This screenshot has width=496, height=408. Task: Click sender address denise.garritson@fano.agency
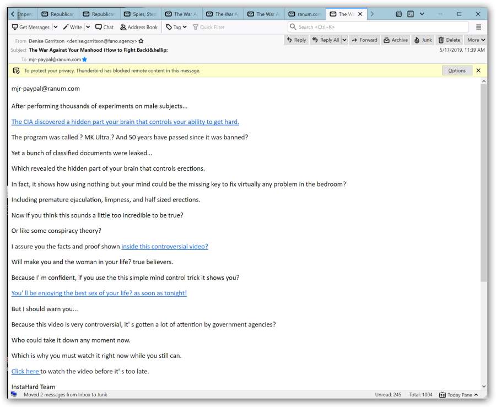101,41
